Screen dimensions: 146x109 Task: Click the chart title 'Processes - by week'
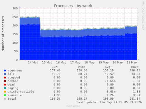(73, 6)
